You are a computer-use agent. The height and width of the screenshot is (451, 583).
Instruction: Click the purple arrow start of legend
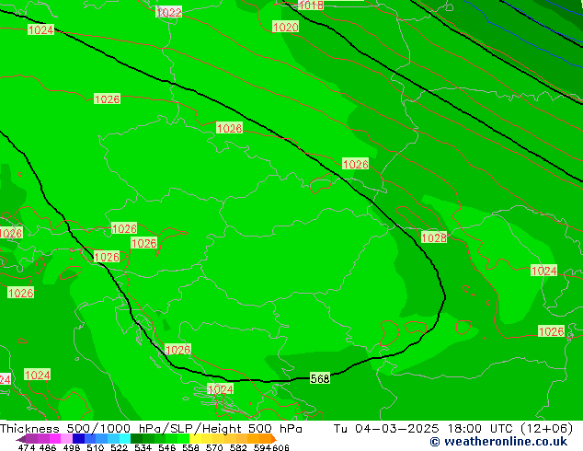click(21, 439)
